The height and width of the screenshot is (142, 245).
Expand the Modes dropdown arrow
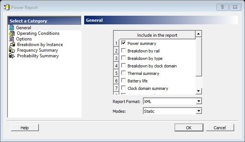click(x=199, y=111)
